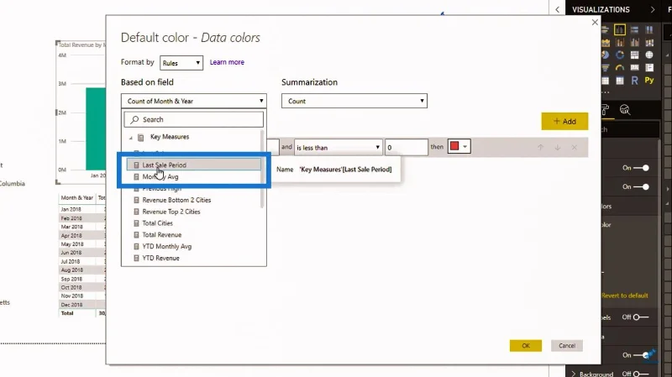The width and height of the screenshot is (672, 377).
Task: Click the Cancel button
Action: pos(566,346)
